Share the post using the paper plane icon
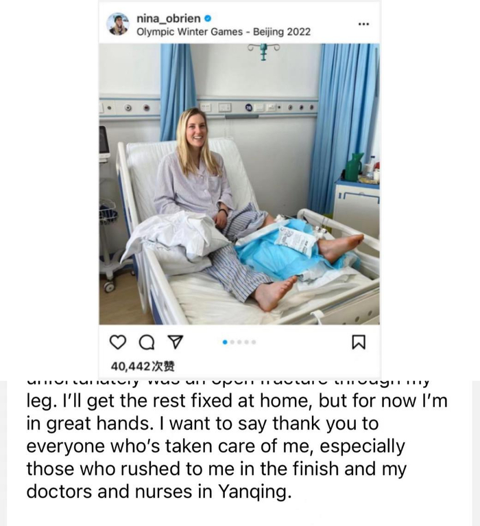The image size is (480, 526). (175, 342)
